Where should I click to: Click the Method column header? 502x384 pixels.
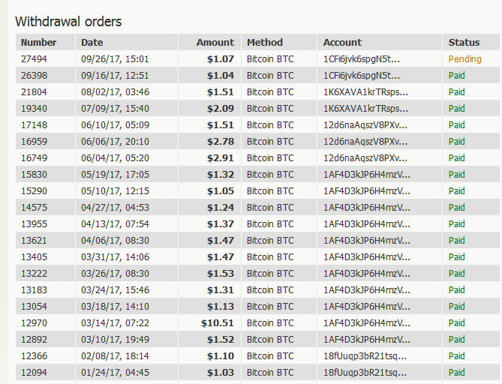click(x=265, y=43)
